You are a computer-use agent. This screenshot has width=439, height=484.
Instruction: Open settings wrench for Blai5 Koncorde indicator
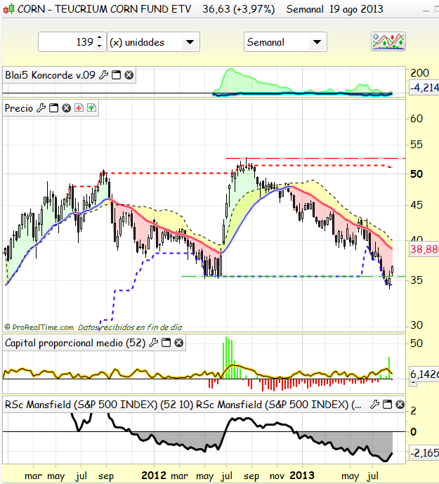click(104, 74)
